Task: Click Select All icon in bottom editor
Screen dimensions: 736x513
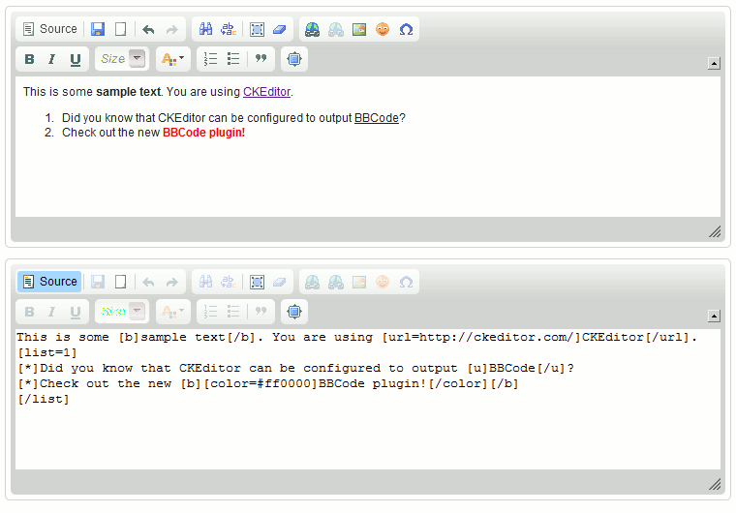Action: (x=257, y=282)
